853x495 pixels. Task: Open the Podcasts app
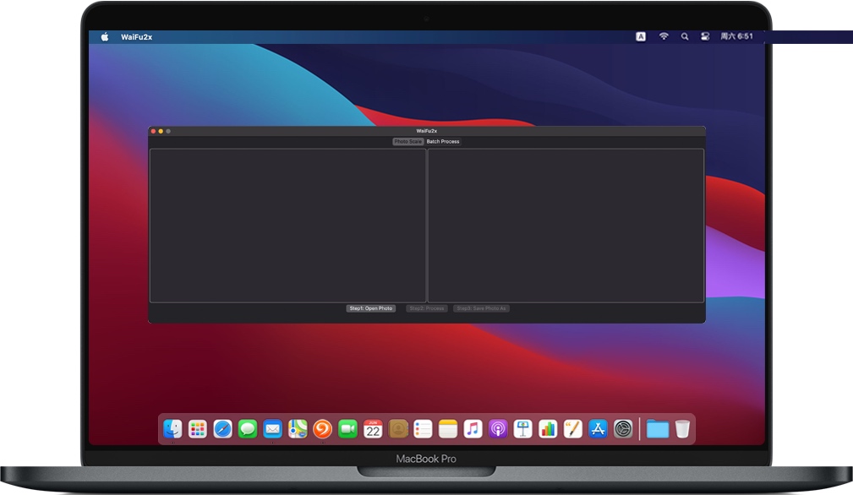click(x=497, y=428)
